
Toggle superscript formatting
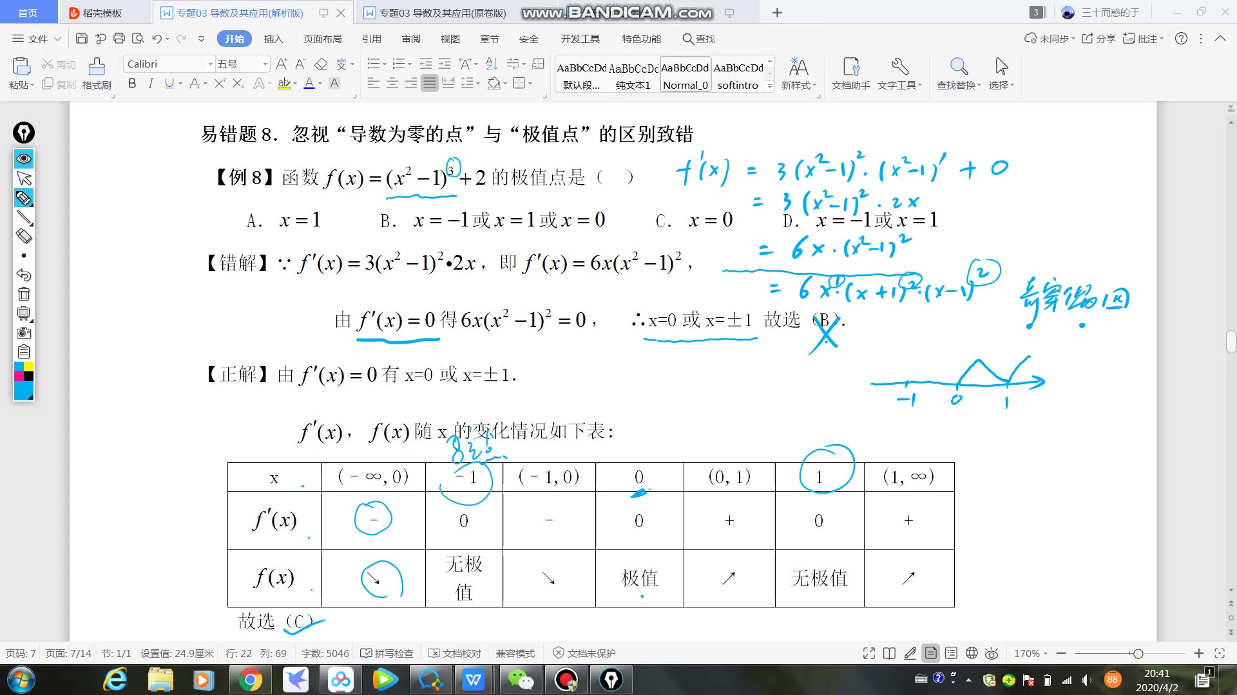pyautogui.click(x=220, y=83)
